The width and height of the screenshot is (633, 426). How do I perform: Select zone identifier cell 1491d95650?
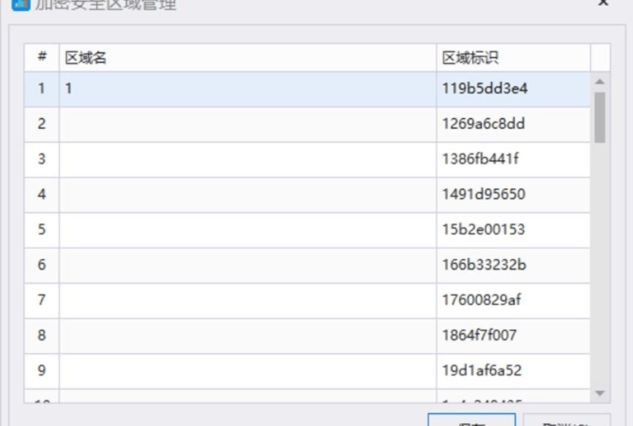click(513, 195)
